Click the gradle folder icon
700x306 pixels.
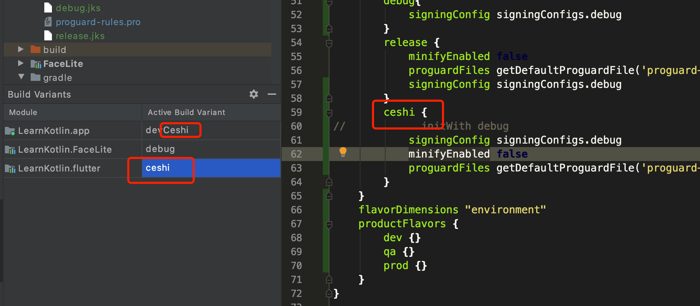click(36, 77)
